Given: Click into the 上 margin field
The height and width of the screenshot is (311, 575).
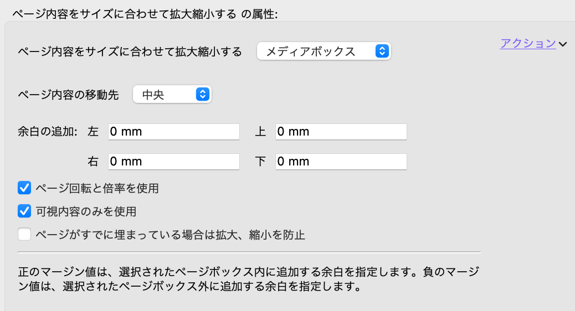Looking at the screenshot, I should pyautogui.click(x=341, y=132).
